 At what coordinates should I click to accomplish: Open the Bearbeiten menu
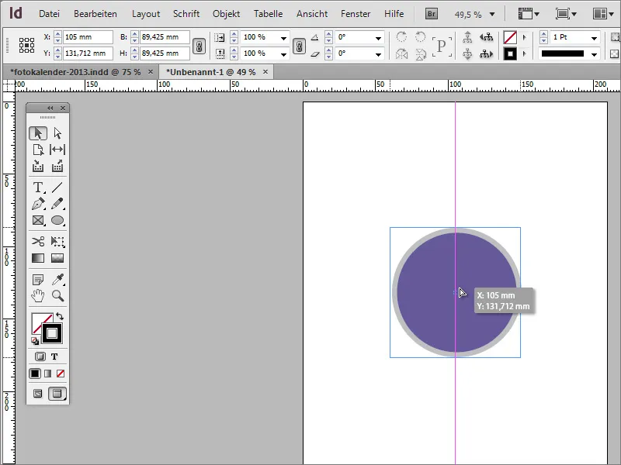click(95, 14)
